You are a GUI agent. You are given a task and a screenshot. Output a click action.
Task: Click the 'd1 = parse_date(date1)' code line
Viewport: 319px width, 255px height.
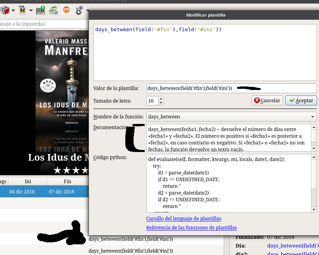[x=183, y=173]
